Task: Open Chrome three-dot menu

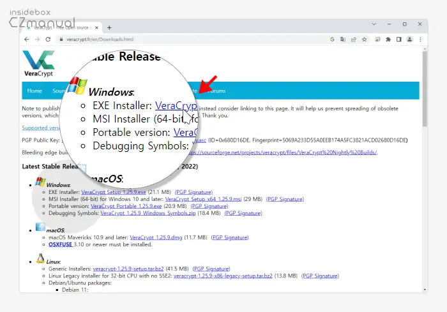Action: tap(420, 40)
